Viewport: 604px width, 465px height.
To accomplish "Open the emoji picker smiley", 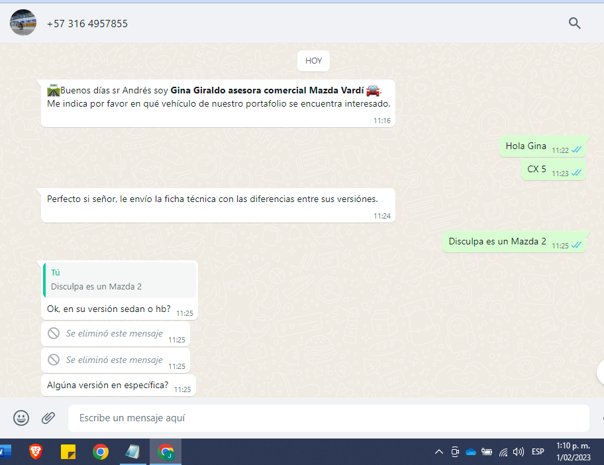I will tap(21, 418).
